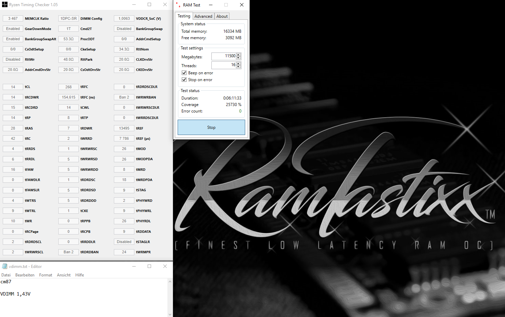505x317 pixels.
Task: Click the Coverage value 25730 %
Action: pyautogui.click(x=234, y=105)
